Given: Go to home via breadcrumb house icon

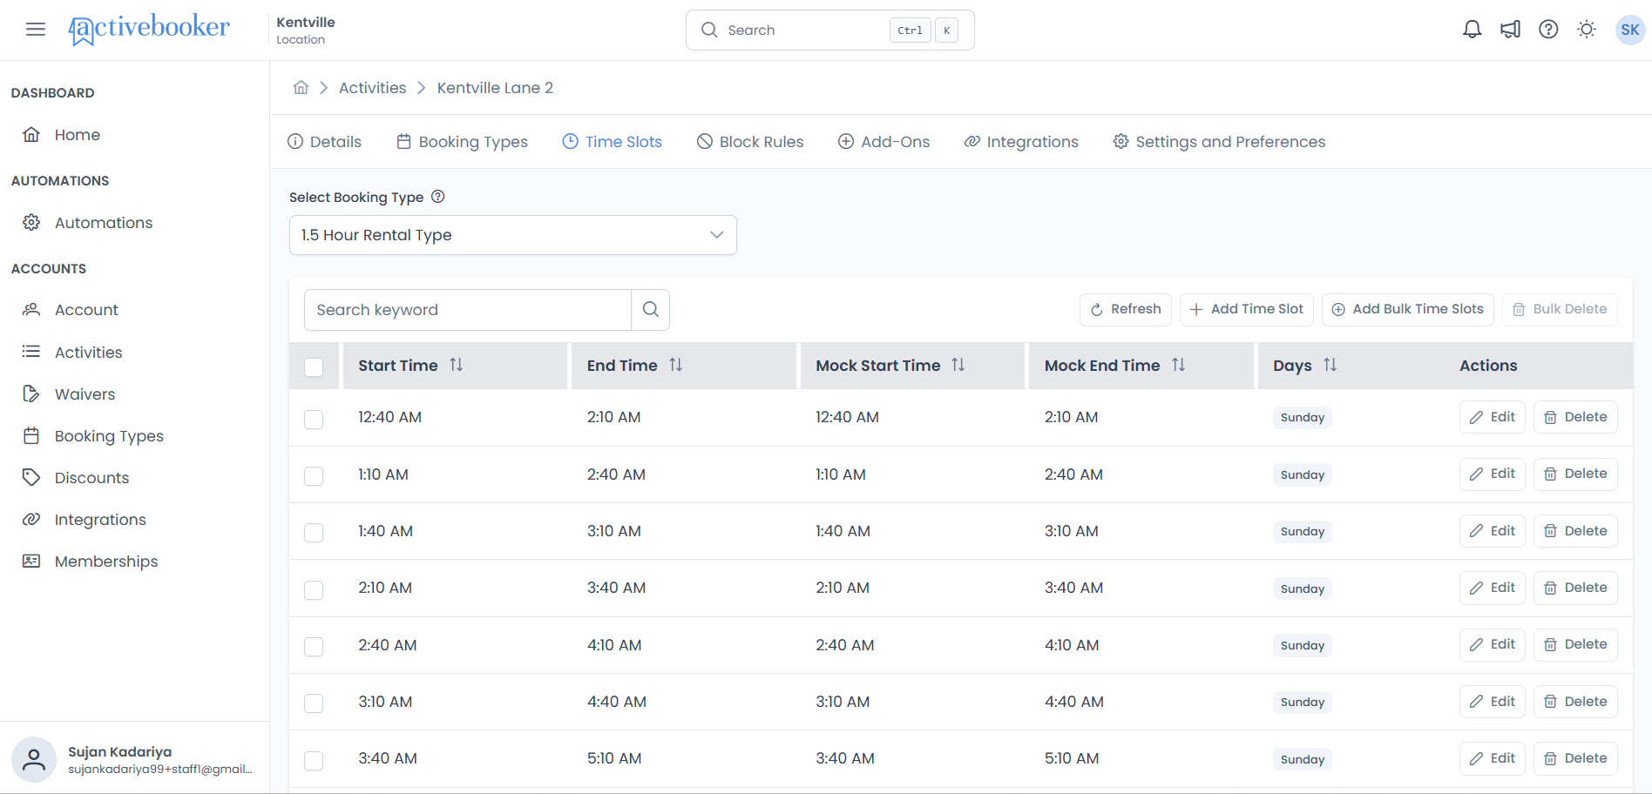Looking at the screenshot, I should point(301,87).
